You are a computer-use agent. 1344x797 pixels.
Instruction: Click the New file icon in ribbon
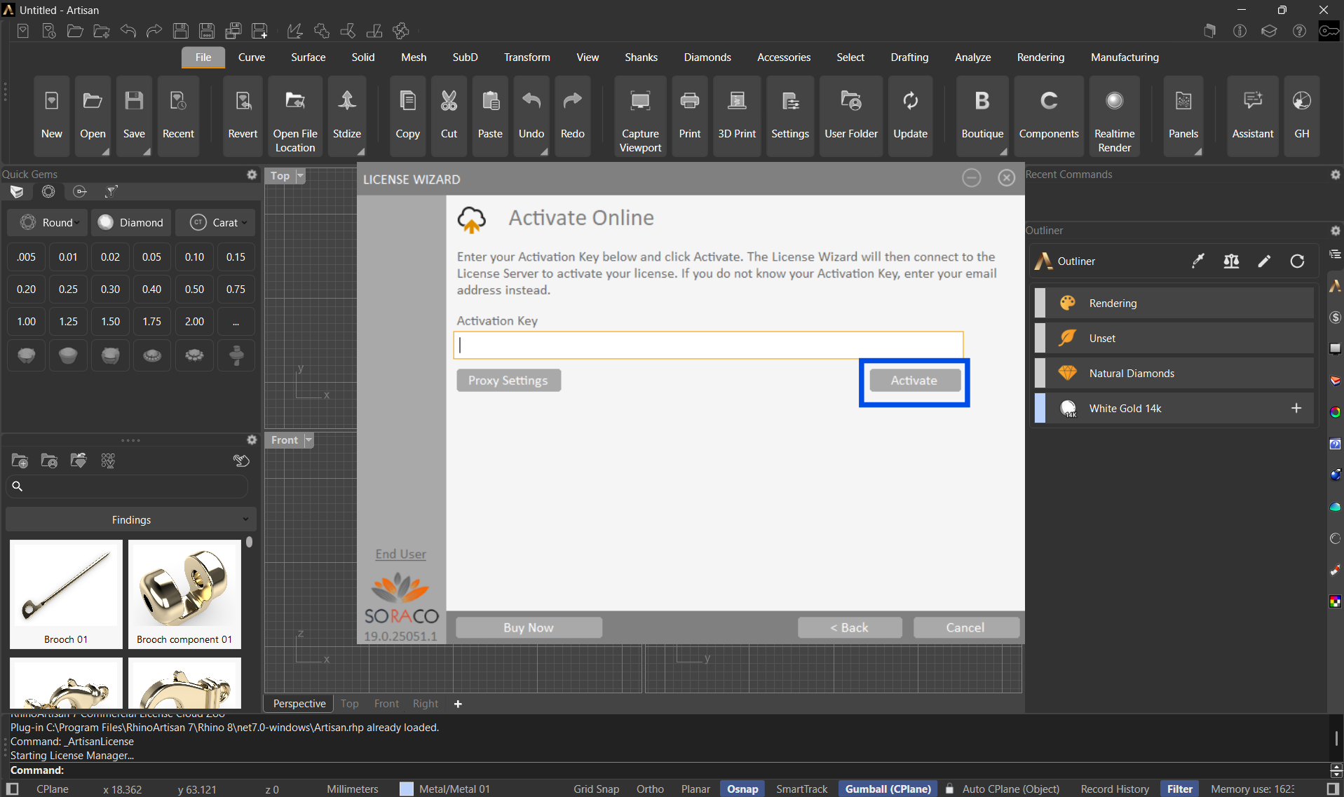(x=51, y=115)
